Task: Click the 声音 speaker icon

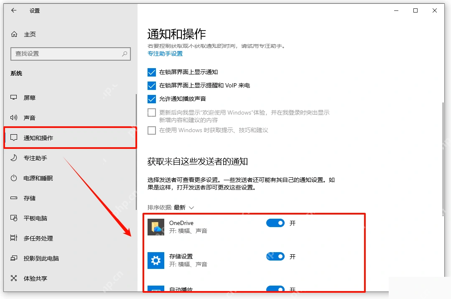Action: tap(13, 118)
